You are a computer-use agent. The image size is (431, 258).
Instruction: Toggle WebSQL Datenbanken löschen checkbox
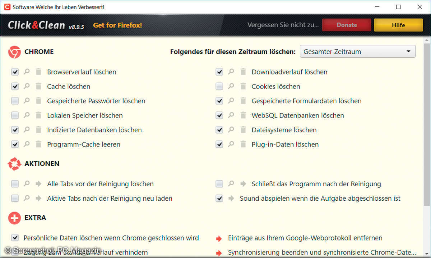pos(219,115)
